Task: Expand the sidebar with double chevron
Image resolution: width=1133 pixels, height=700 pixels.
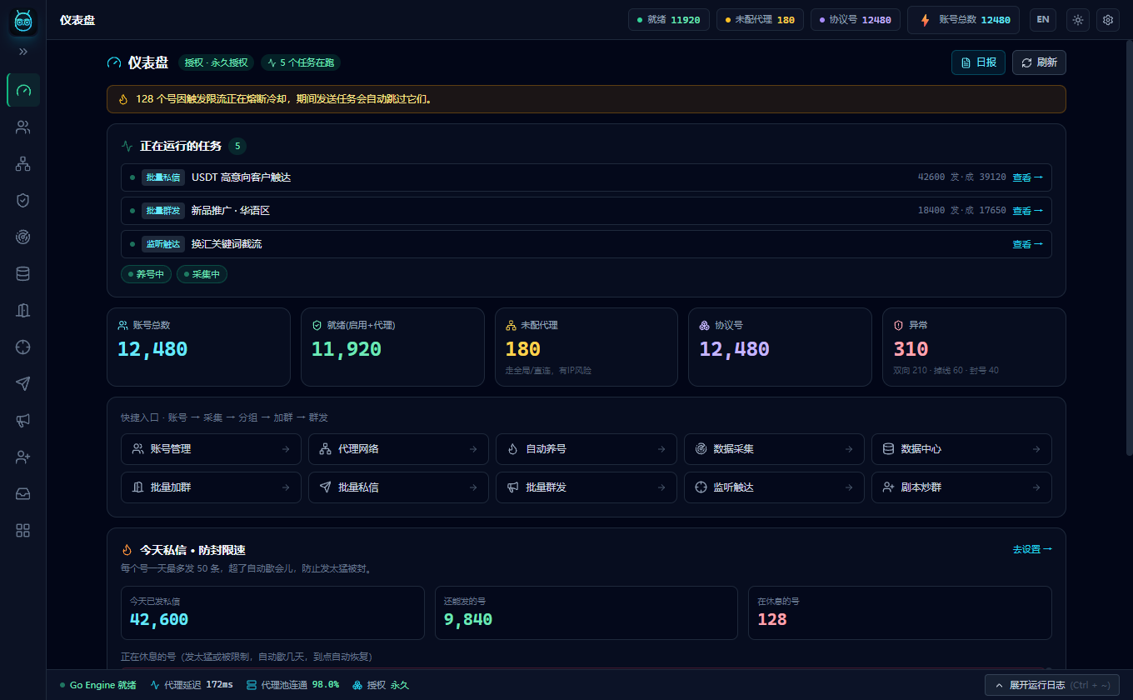Action: point(23,52)
